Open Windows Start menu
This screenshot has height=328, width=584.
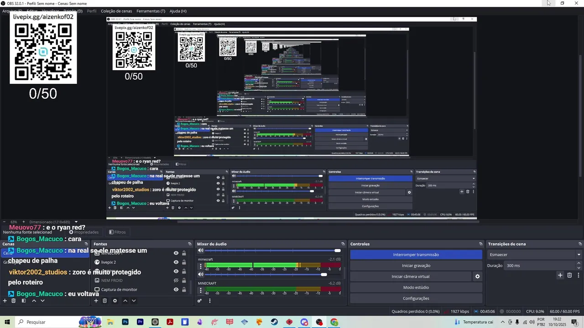click(7, 322)
